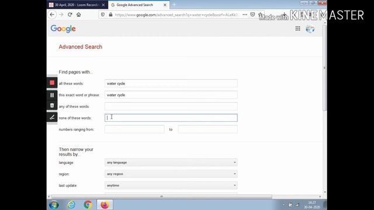
Task: Click the 'this exact word or phrase' field
Action: tap(171, 95)
